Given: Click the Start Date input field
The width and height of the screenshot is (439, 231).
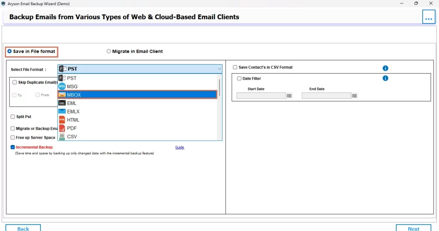Looking at the screenshot, I should 261,96.
